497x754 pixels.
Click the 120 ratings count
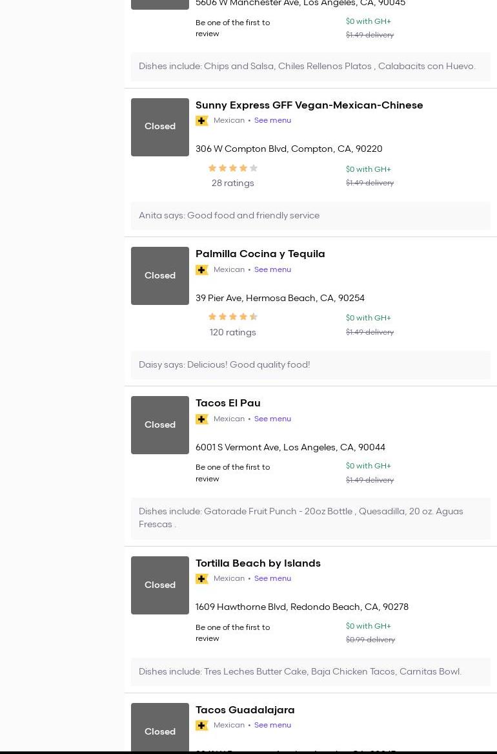point(232,333)
